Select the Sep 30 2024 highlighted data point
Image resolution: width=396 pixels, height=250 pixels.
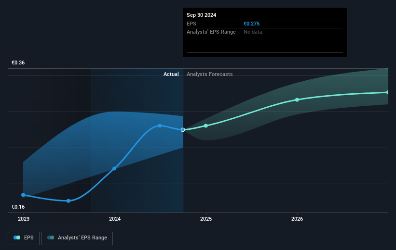(x=183, y=130)
